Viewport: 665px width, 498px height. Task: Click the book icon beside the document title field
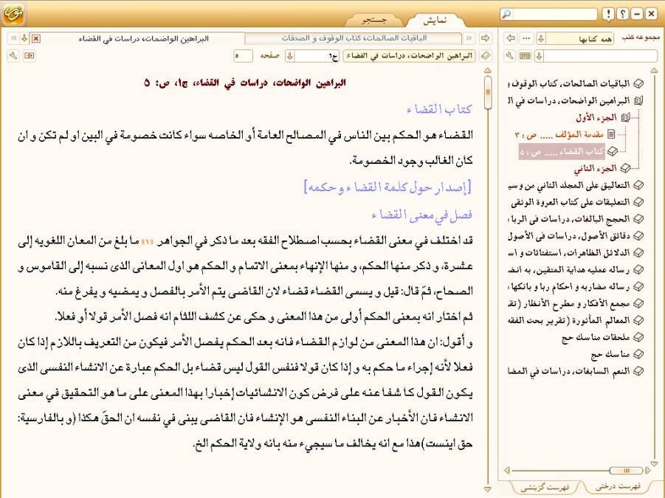[x=486, y=56]
